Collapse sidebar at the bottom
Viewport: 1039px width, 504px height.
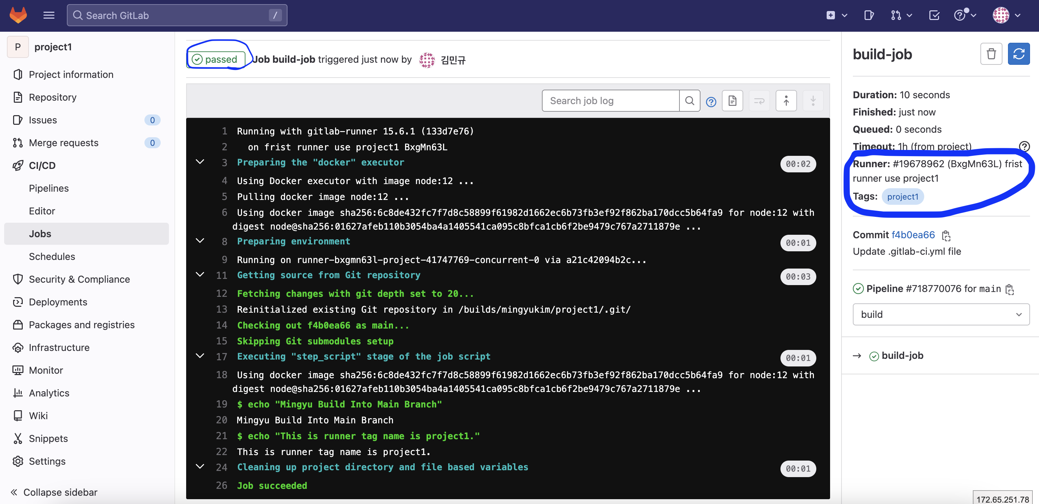(54, 492)
